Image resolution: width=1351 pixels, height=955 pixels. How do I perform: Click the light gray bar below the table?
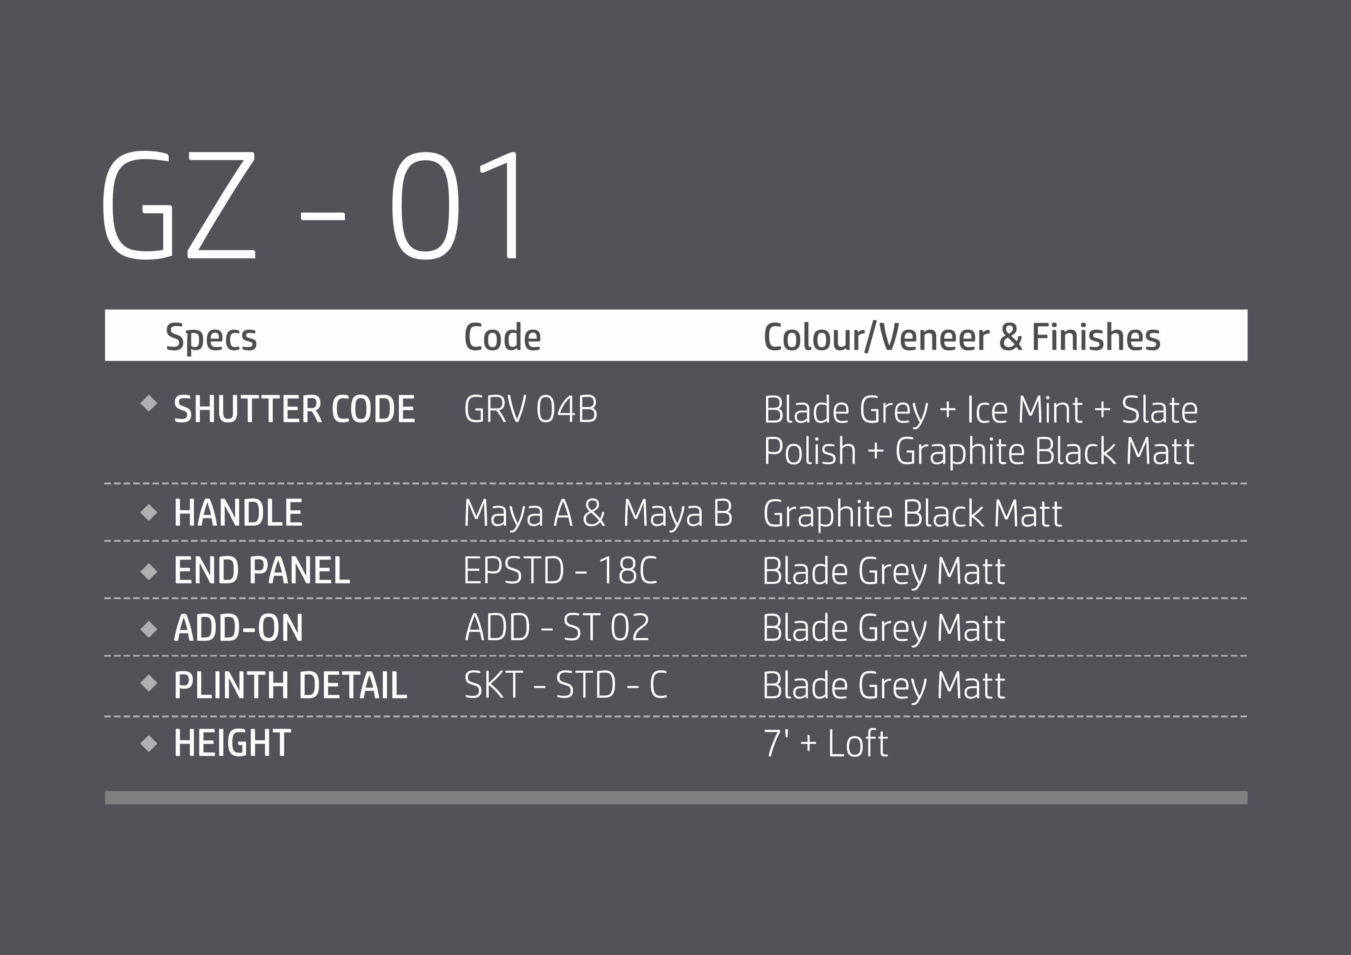pos(675,797)
